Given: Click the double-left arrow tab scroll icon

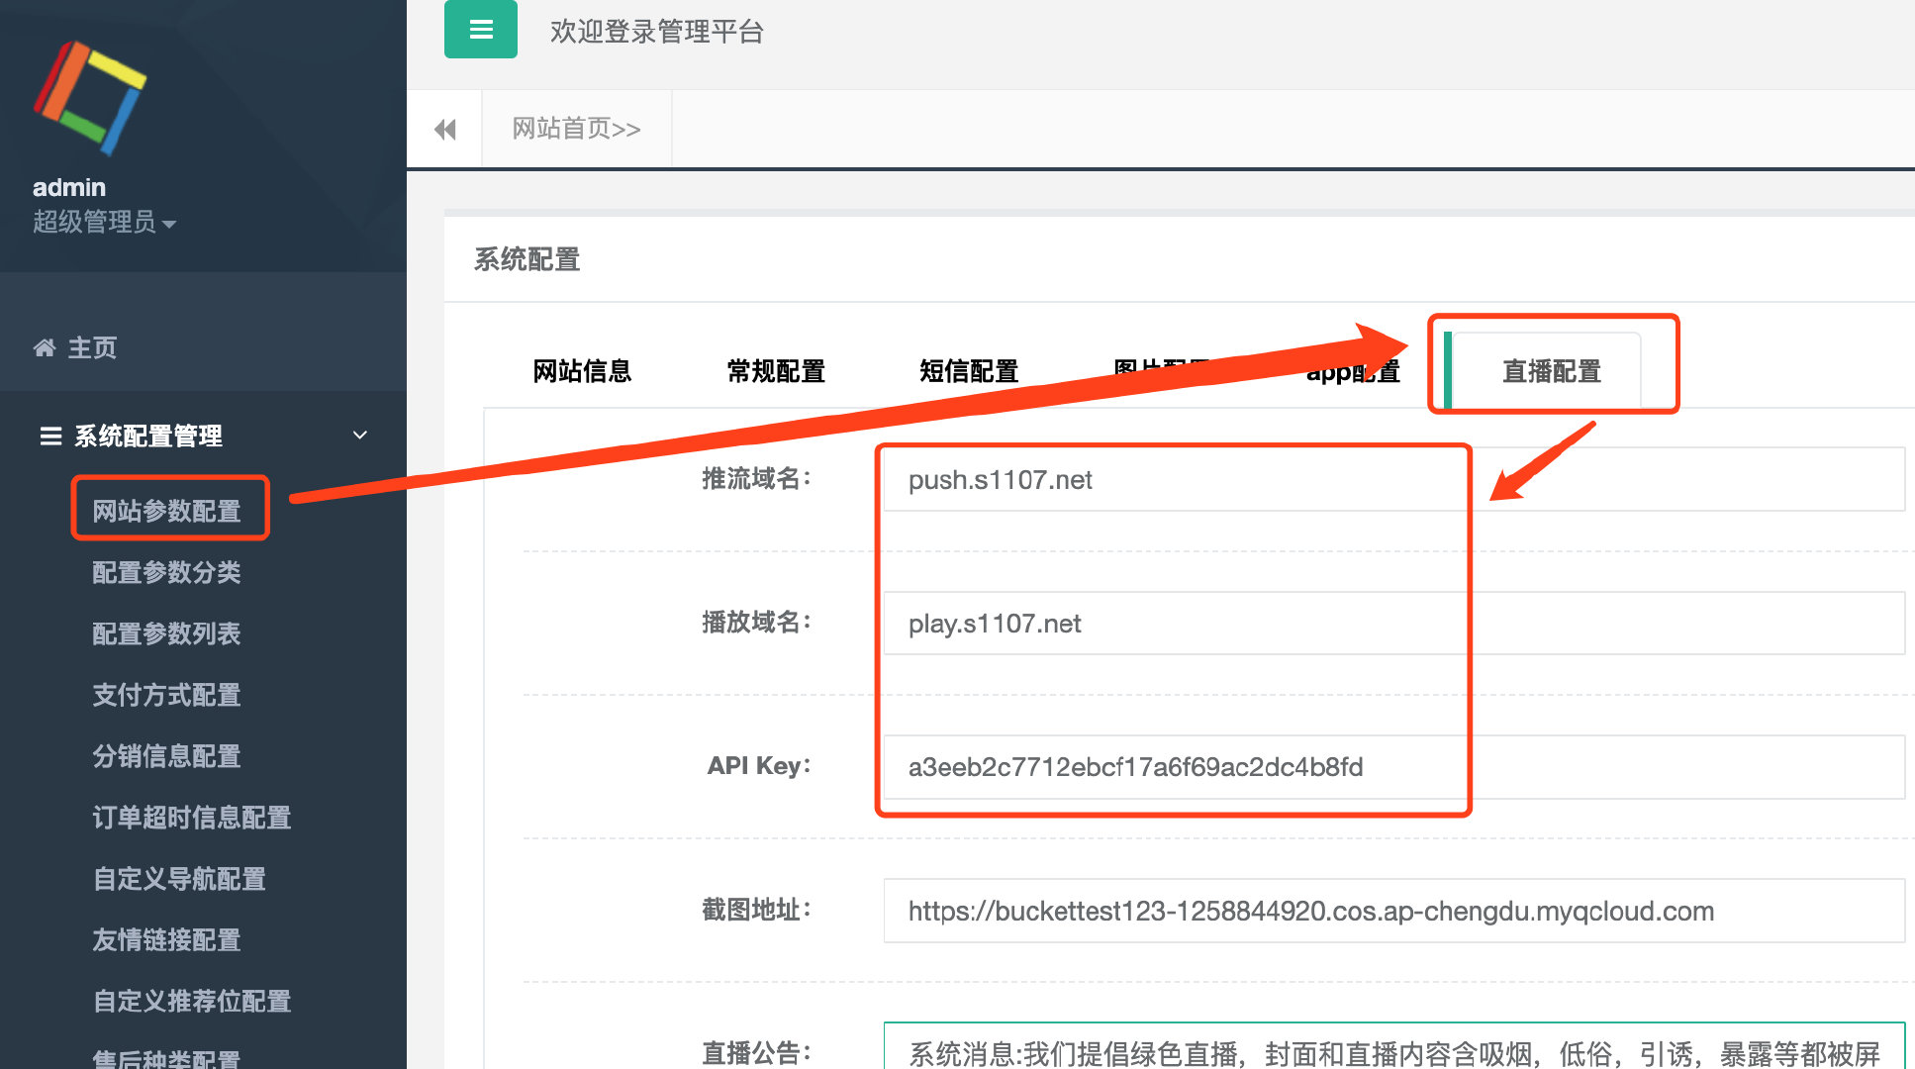Looking at the screenshot, I should pos(444,130).
